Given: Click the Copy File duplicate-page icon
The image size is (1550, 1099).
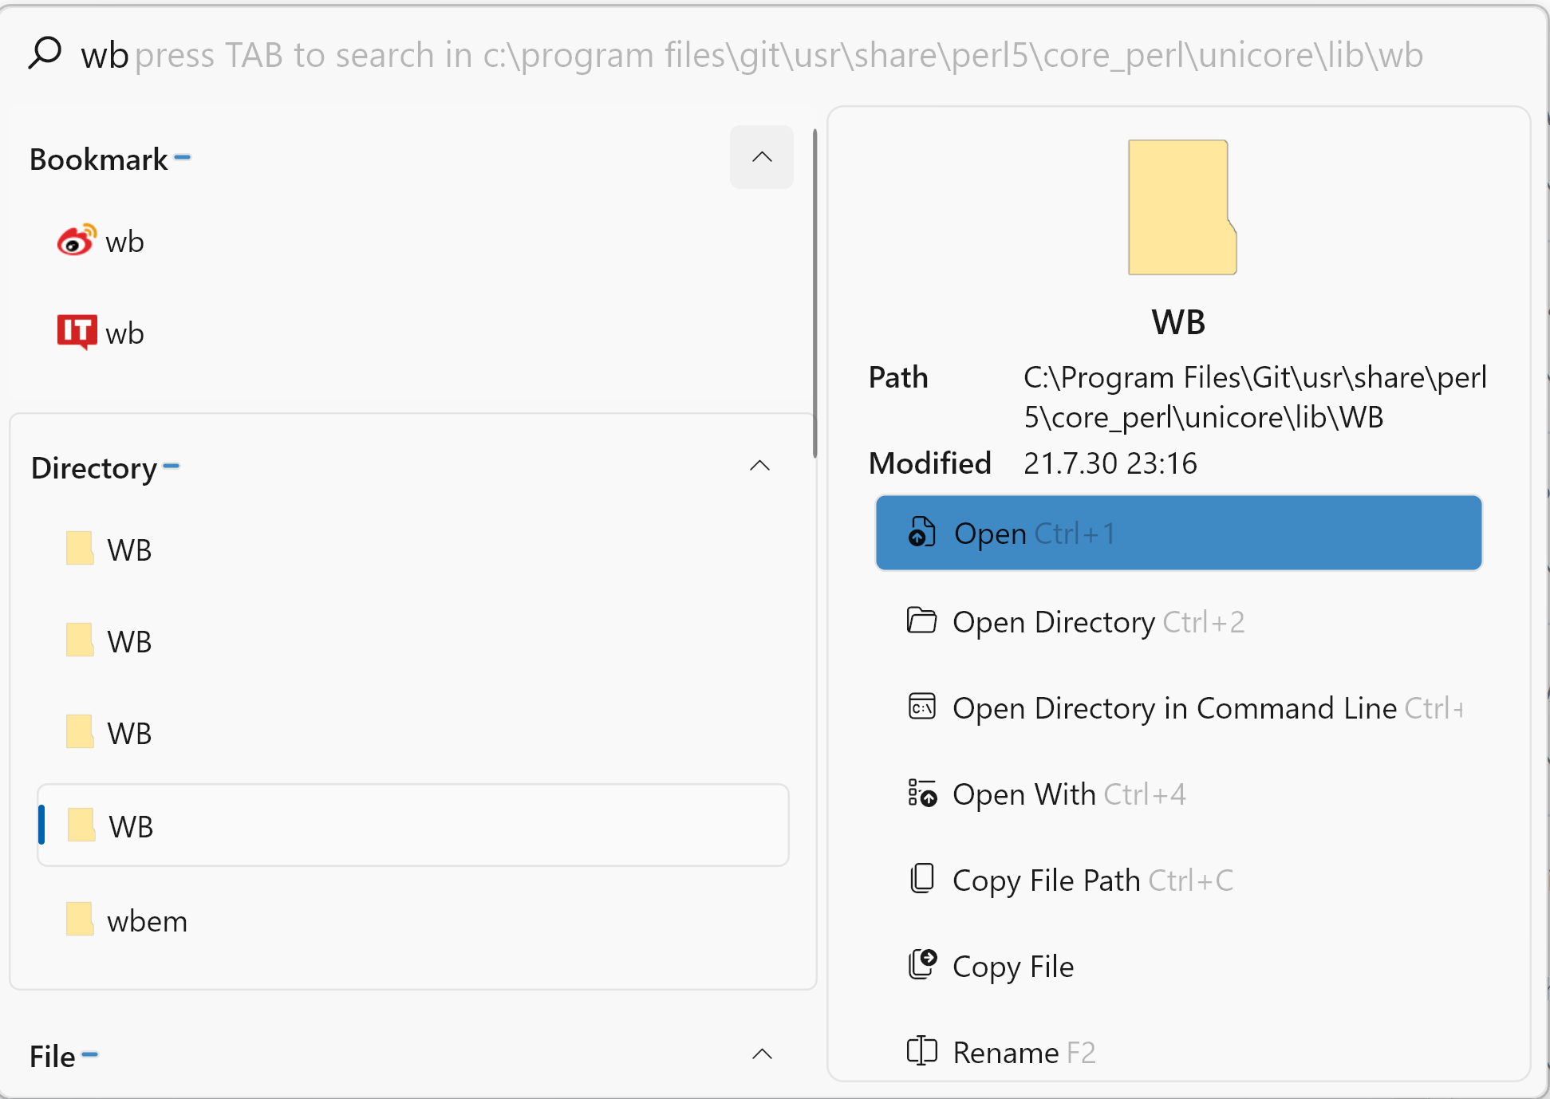Looking at the screenshot, I should (922, 965).
